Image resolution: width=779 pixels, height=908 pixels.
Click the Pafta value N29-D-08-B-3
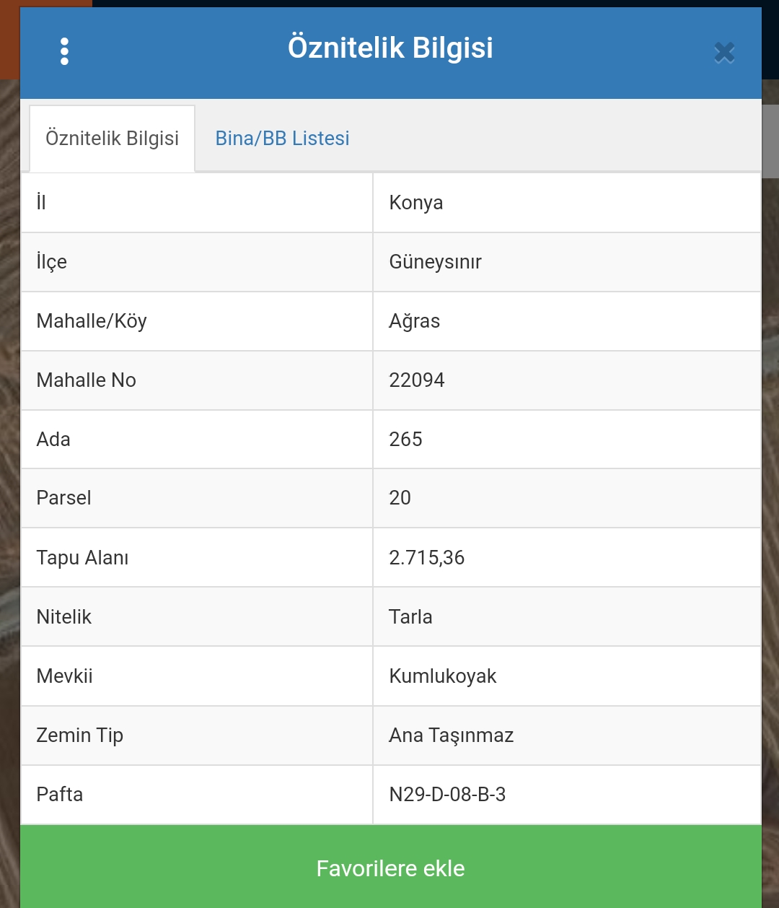coord(447,795)
